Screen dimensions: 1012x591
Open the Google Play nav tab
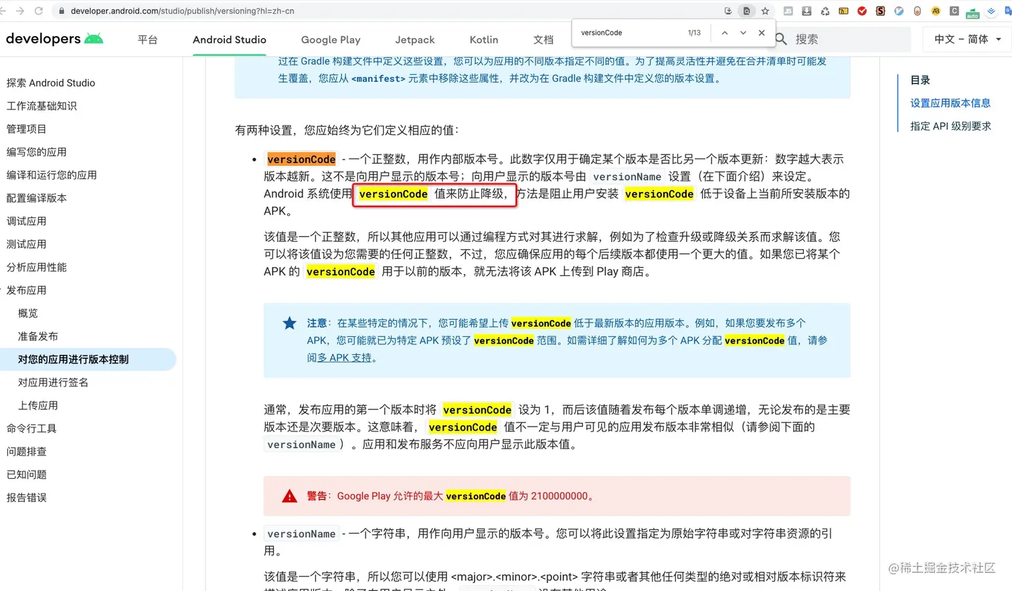331,39
